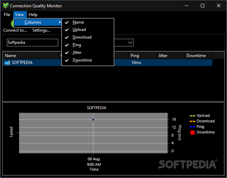Screen dimensions: 227x178
Task: Sort by the Downtime column header
Action: (x=198, y=56)
